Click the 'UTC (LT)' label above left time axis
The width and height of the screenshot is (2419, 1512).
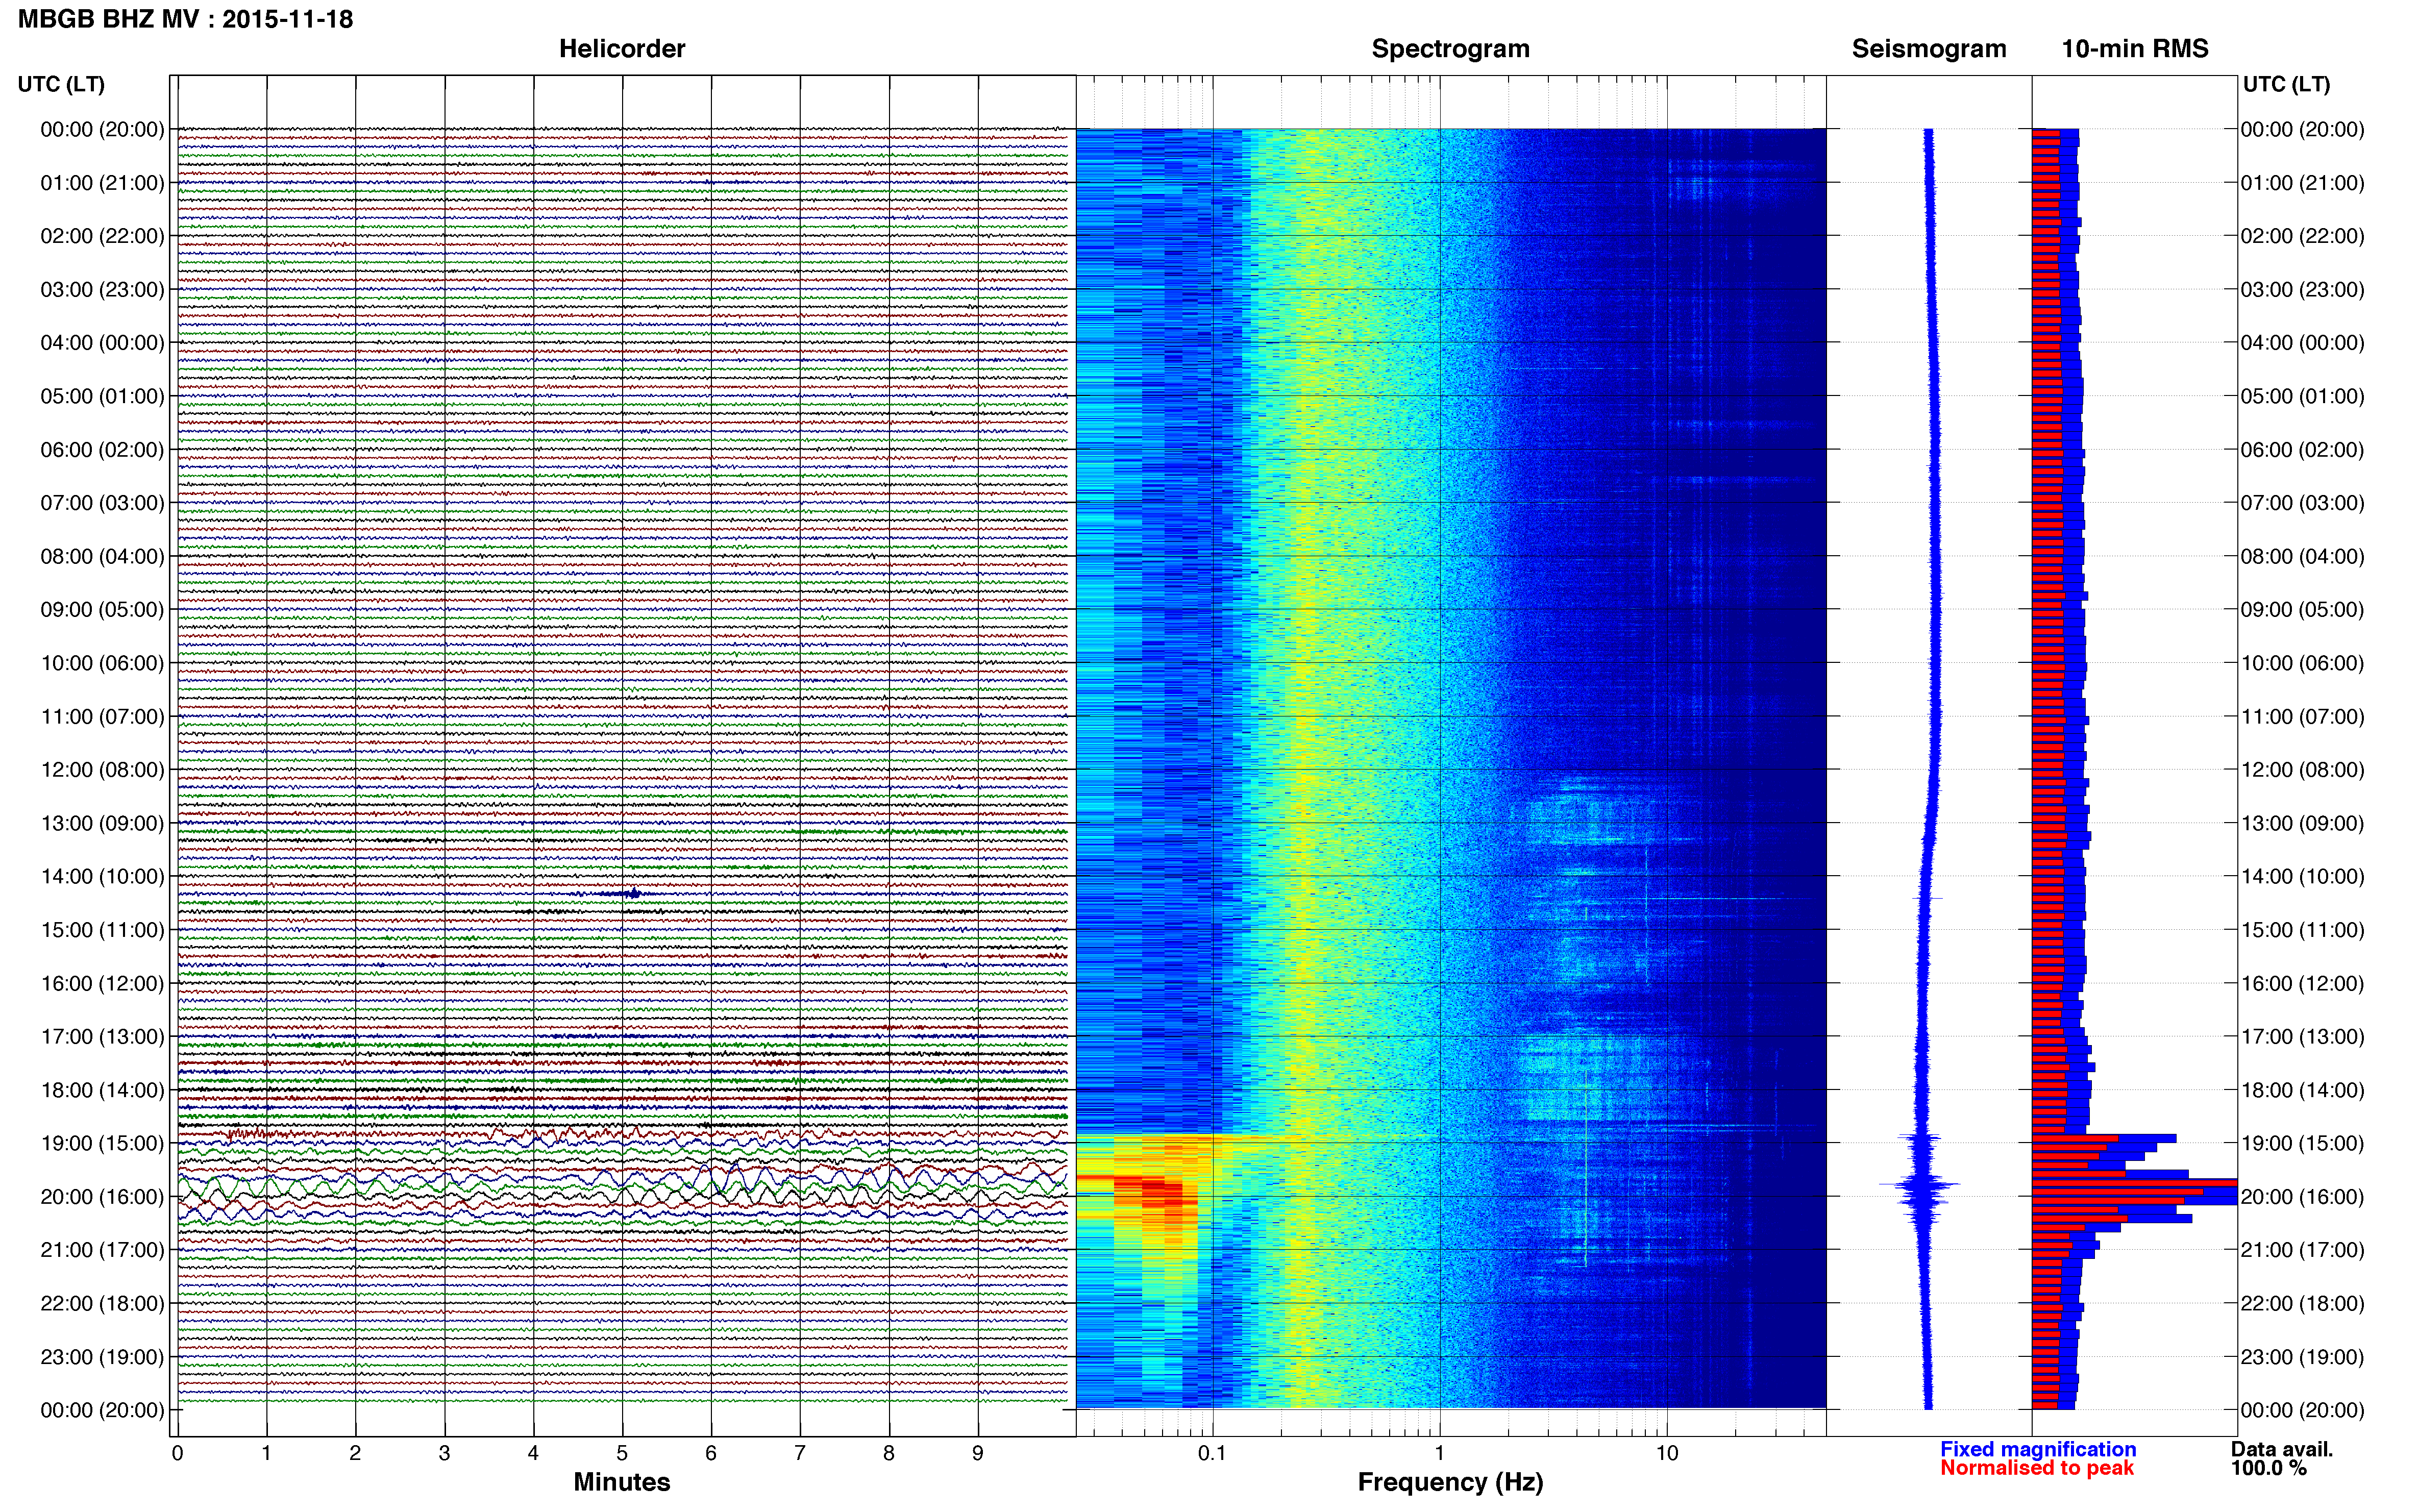click(61, 84)
